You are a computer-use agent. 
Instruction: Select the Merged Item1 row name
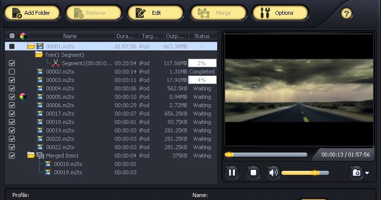(x=62, y=156)
